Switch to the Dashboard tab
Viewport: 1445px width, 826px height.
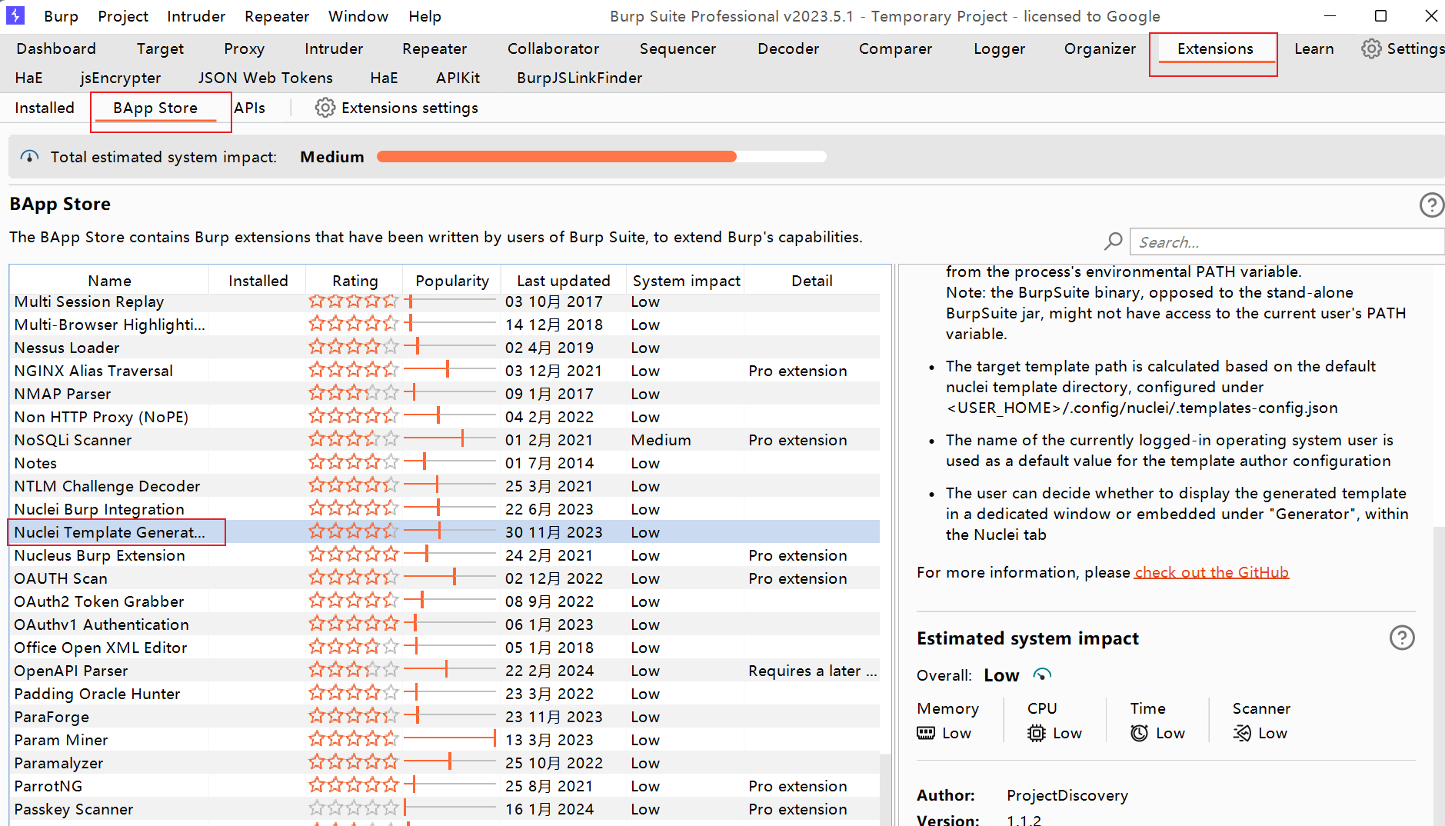click(56, 48)
